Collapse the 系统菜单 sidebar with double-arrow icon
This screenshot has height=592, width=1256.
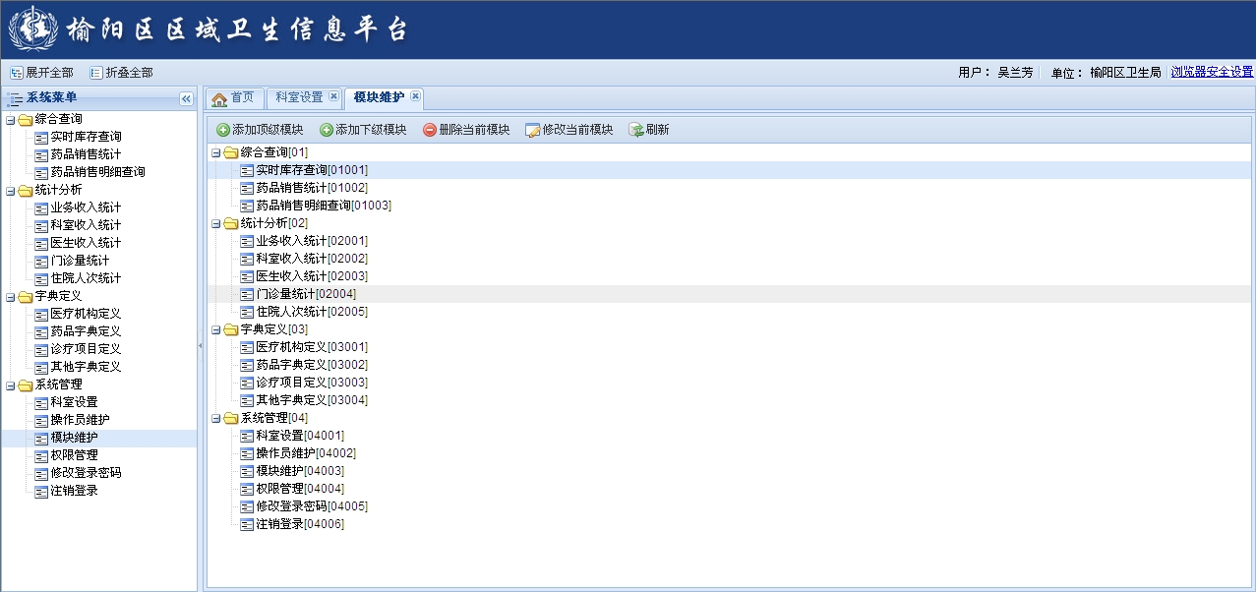186,98
